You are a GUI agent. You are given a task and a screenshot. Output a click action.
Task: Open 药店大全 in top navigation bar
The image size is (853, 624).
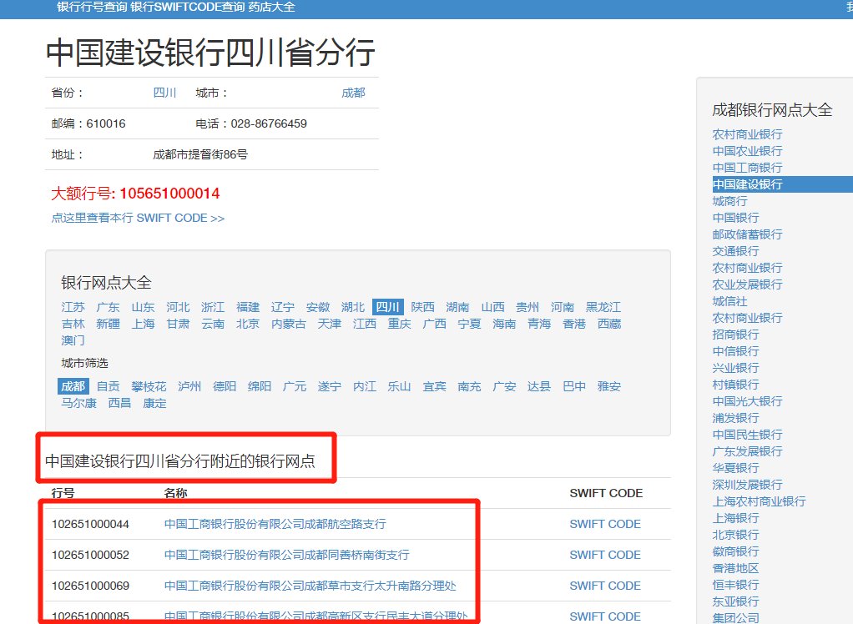(272, 7)
